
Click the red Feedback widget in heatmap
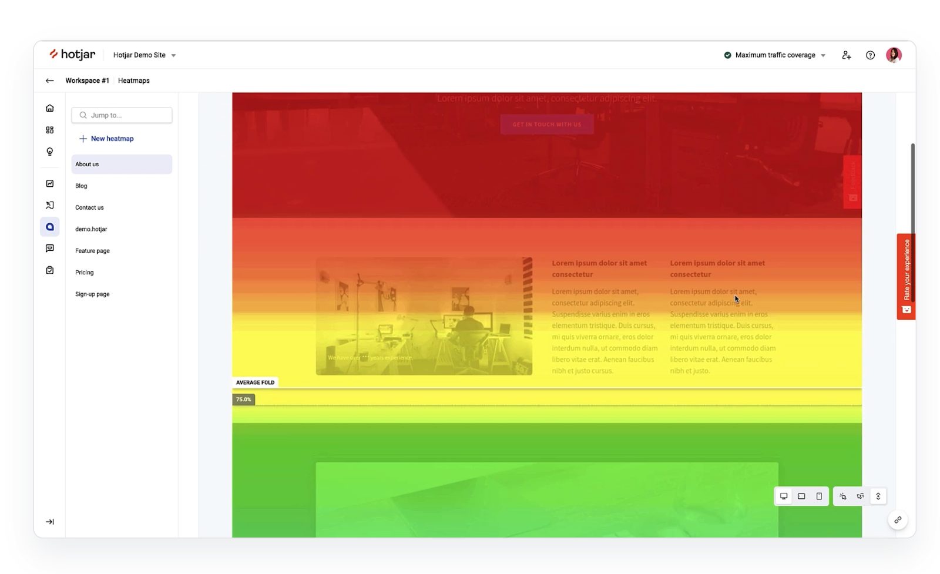pos(852,182)
